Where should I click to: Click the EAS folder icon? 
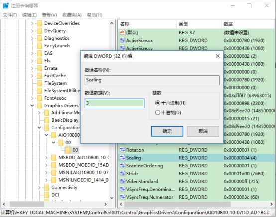(40, 53)
